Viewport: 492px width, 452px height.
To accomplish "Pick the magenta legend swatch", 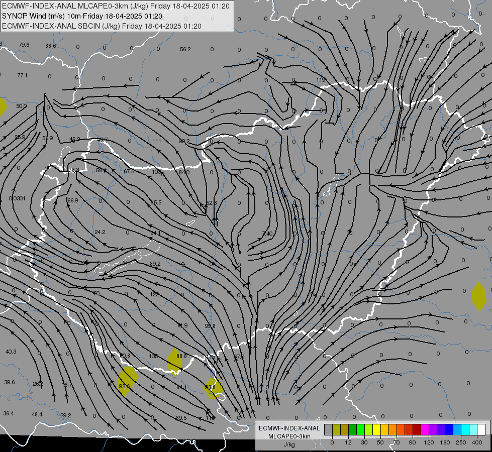I will 425,429.
